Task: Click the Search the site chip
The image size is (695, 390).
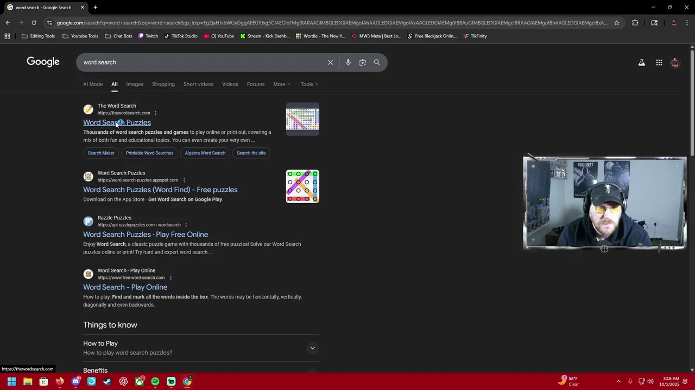Action: tap(251, 153)
